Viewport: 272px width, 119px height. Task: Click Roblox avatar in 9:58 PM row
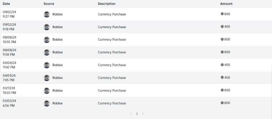[47, 52]
